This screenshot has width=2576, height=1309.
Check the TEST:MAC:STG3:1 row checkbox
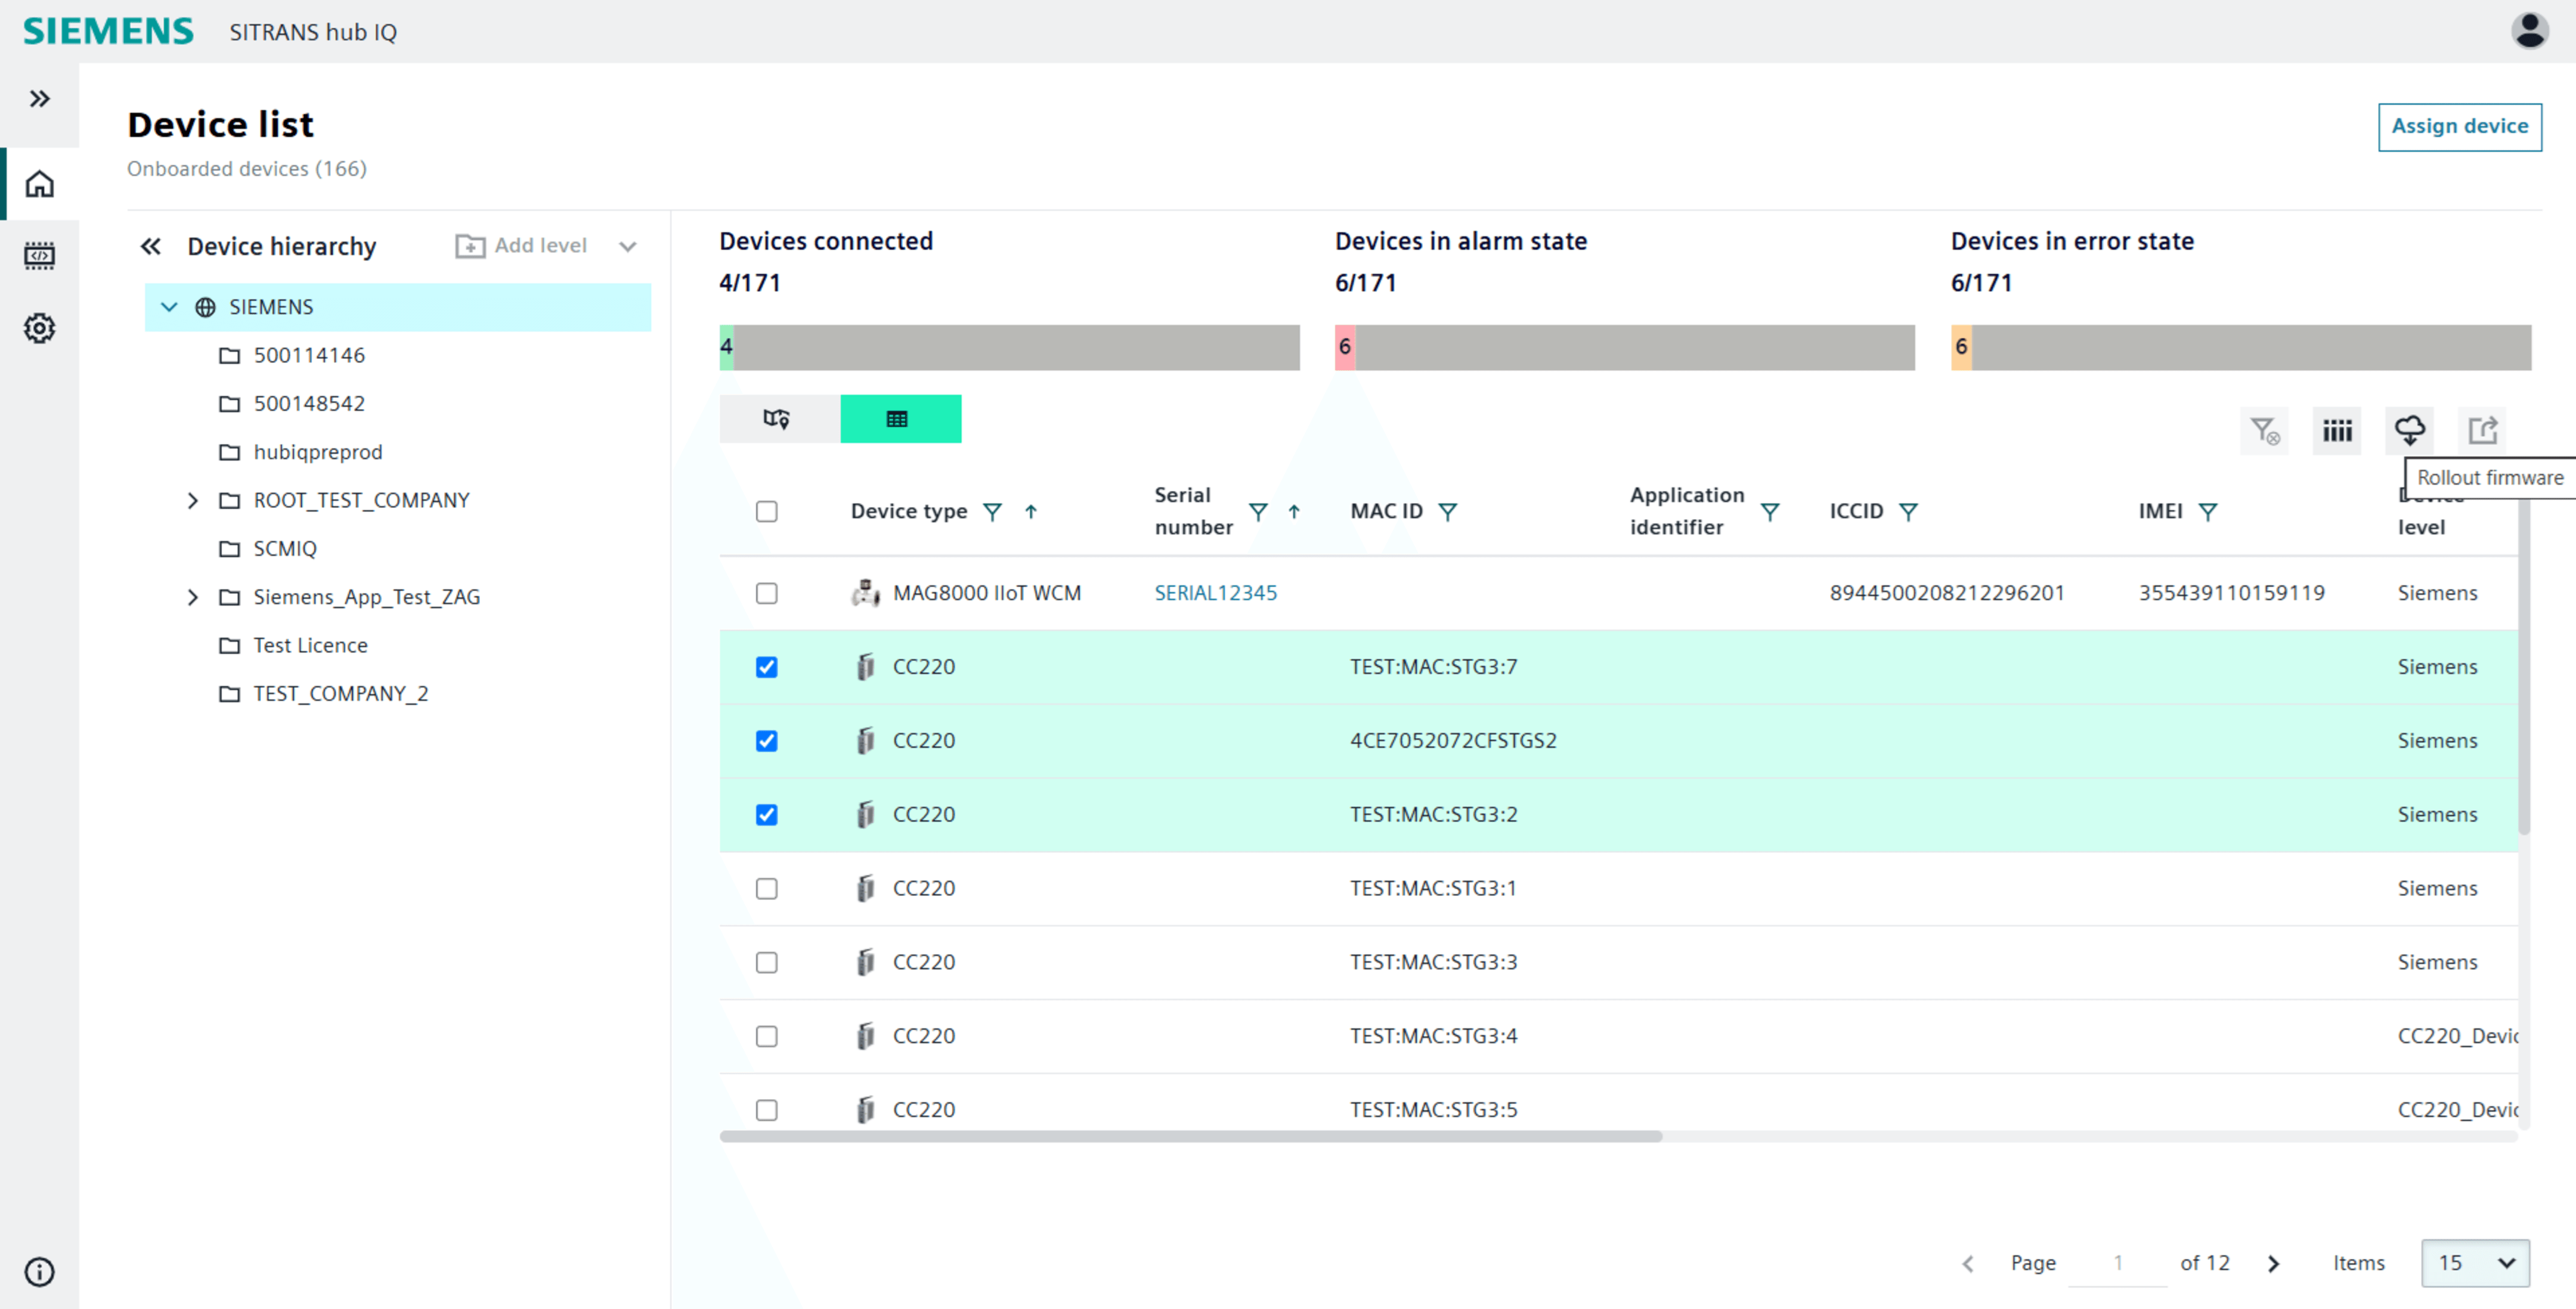[767, 889]
